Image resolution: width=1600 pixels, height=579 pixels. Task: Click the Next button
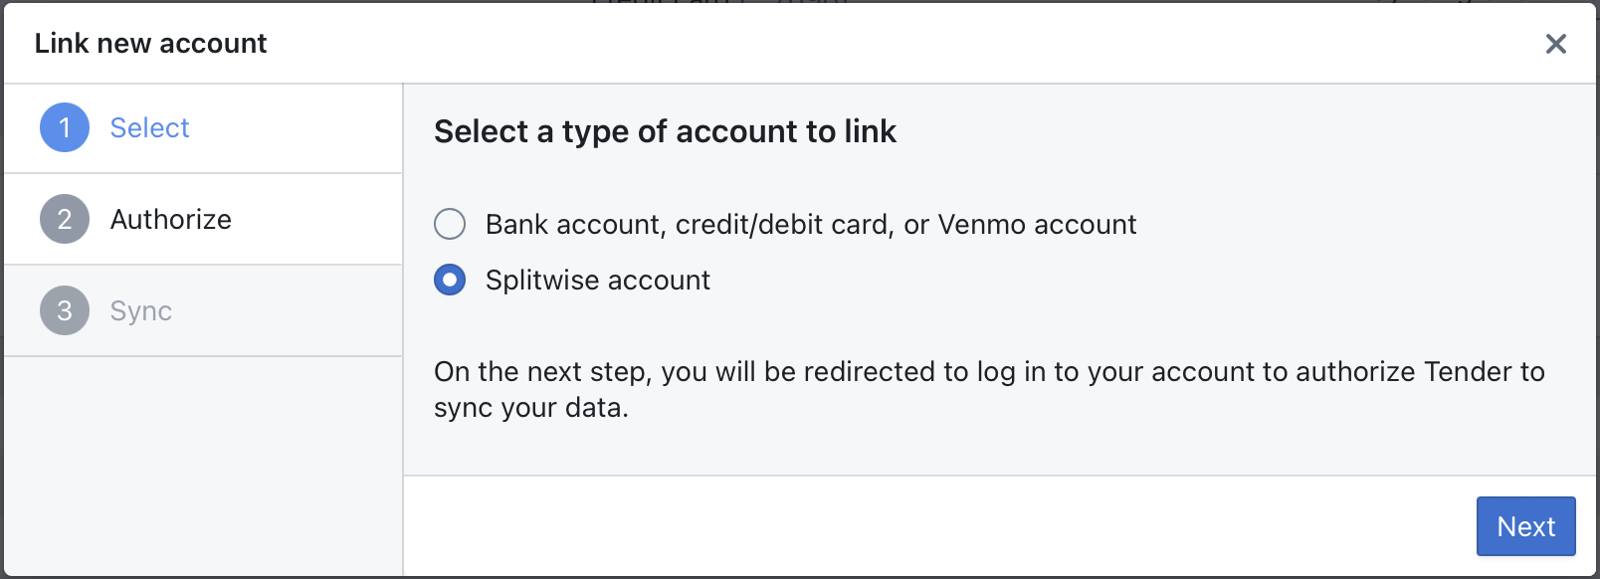[1525, 526]
